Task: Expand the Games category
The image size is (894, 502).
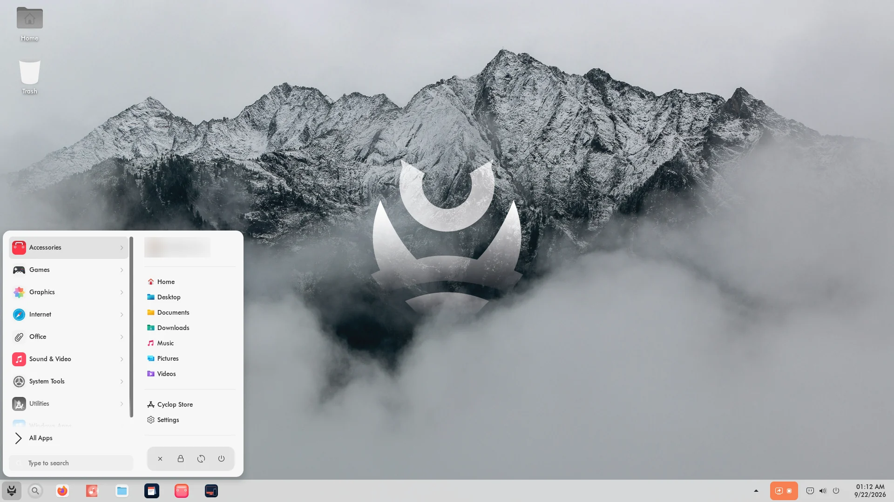Action: (68, 270)
